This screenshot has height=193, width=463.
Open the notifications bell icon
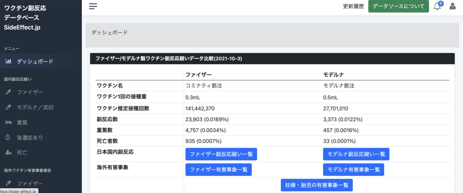point(437,6)
